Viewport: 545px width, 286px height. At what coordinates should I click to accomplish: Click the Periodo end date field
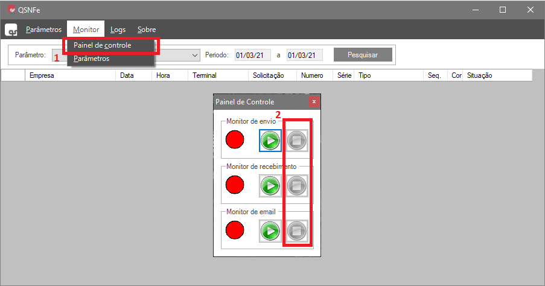tap(304, 55)
